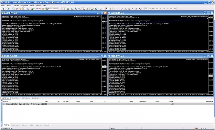The height and width of the screenshot is (130, 215).
Task: Select the text A drawing tool
Action: coord(132,9)
